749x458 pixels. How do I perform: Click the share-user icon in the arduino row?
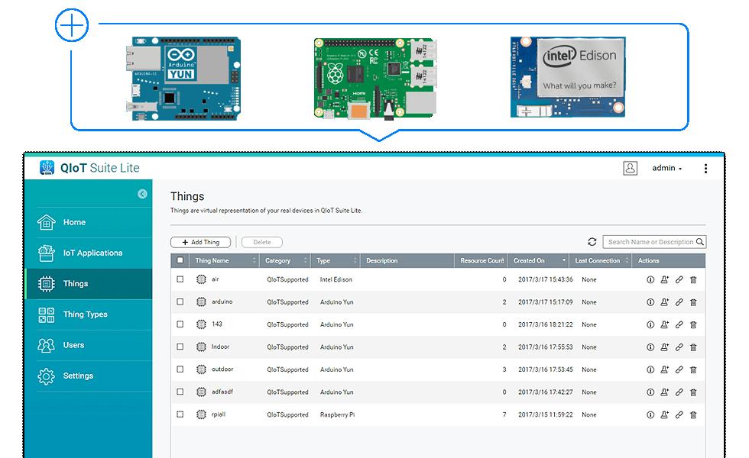(x=664, y=302)
